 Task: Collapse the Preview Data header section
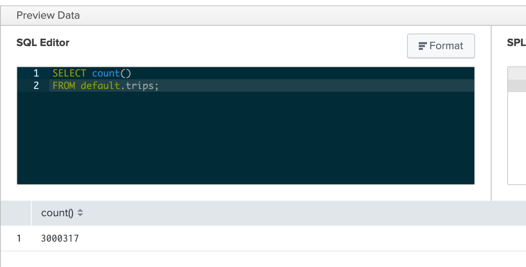point(48,15)
